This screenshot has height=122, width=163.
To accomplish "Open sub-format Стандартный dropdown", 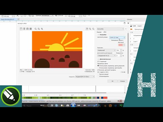I will click(x=106, y=56).
